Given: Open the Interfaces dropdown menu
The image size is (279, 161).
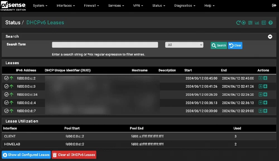Looking at the screenshot, I should coord(66,5).
